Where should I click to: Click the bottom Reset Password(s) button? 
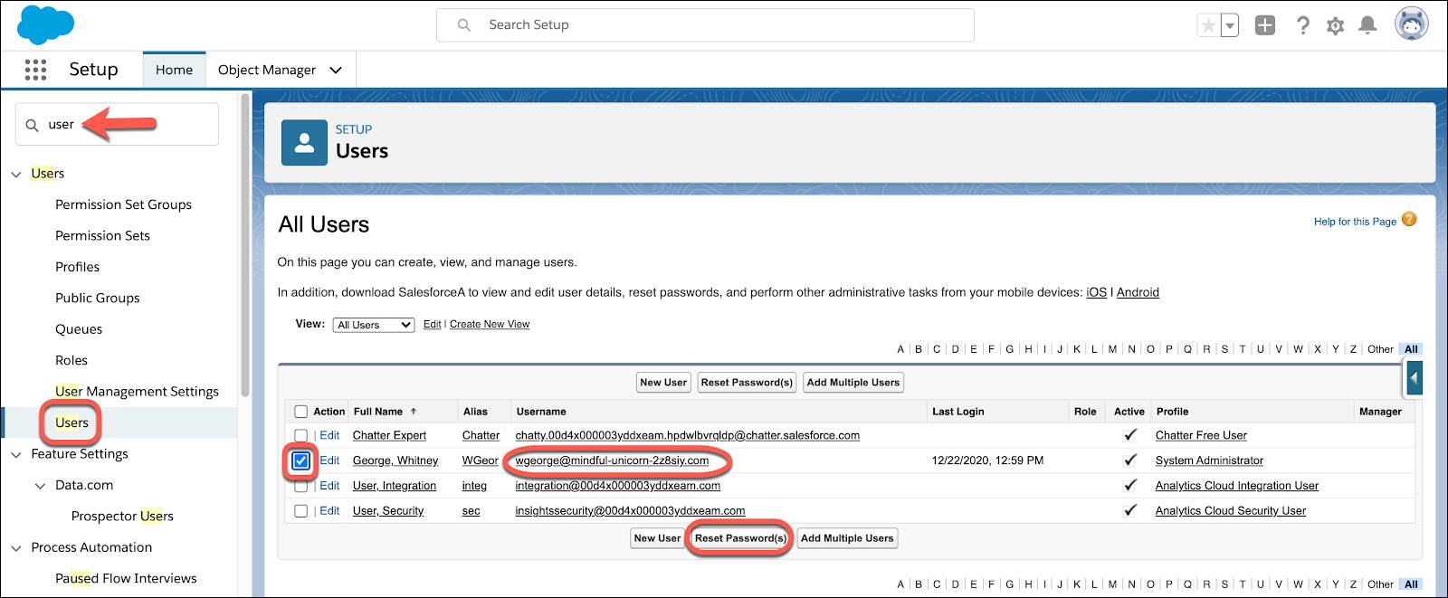click(x=740, y=538)
